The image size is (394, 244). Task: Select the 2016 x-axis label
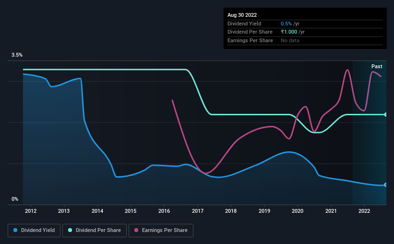pyautogui.click(x=164, y=211)
